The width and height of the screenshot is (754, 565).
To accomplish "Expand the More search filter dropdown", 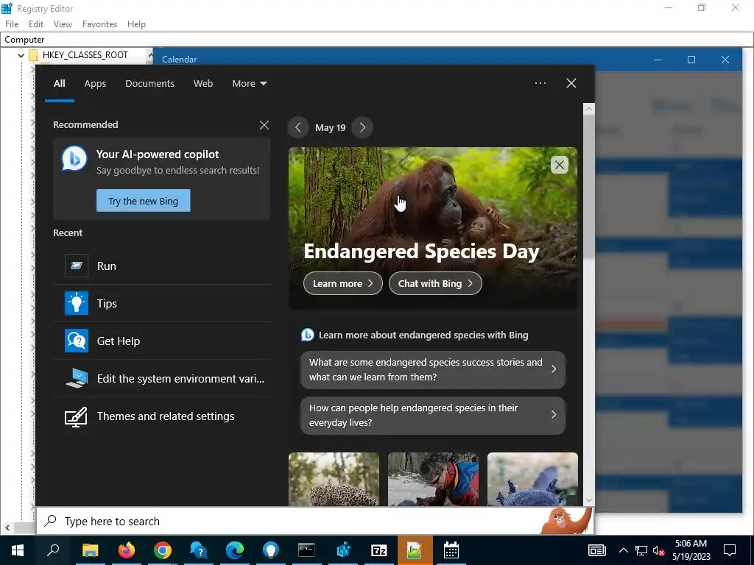I will pos(249,83).
